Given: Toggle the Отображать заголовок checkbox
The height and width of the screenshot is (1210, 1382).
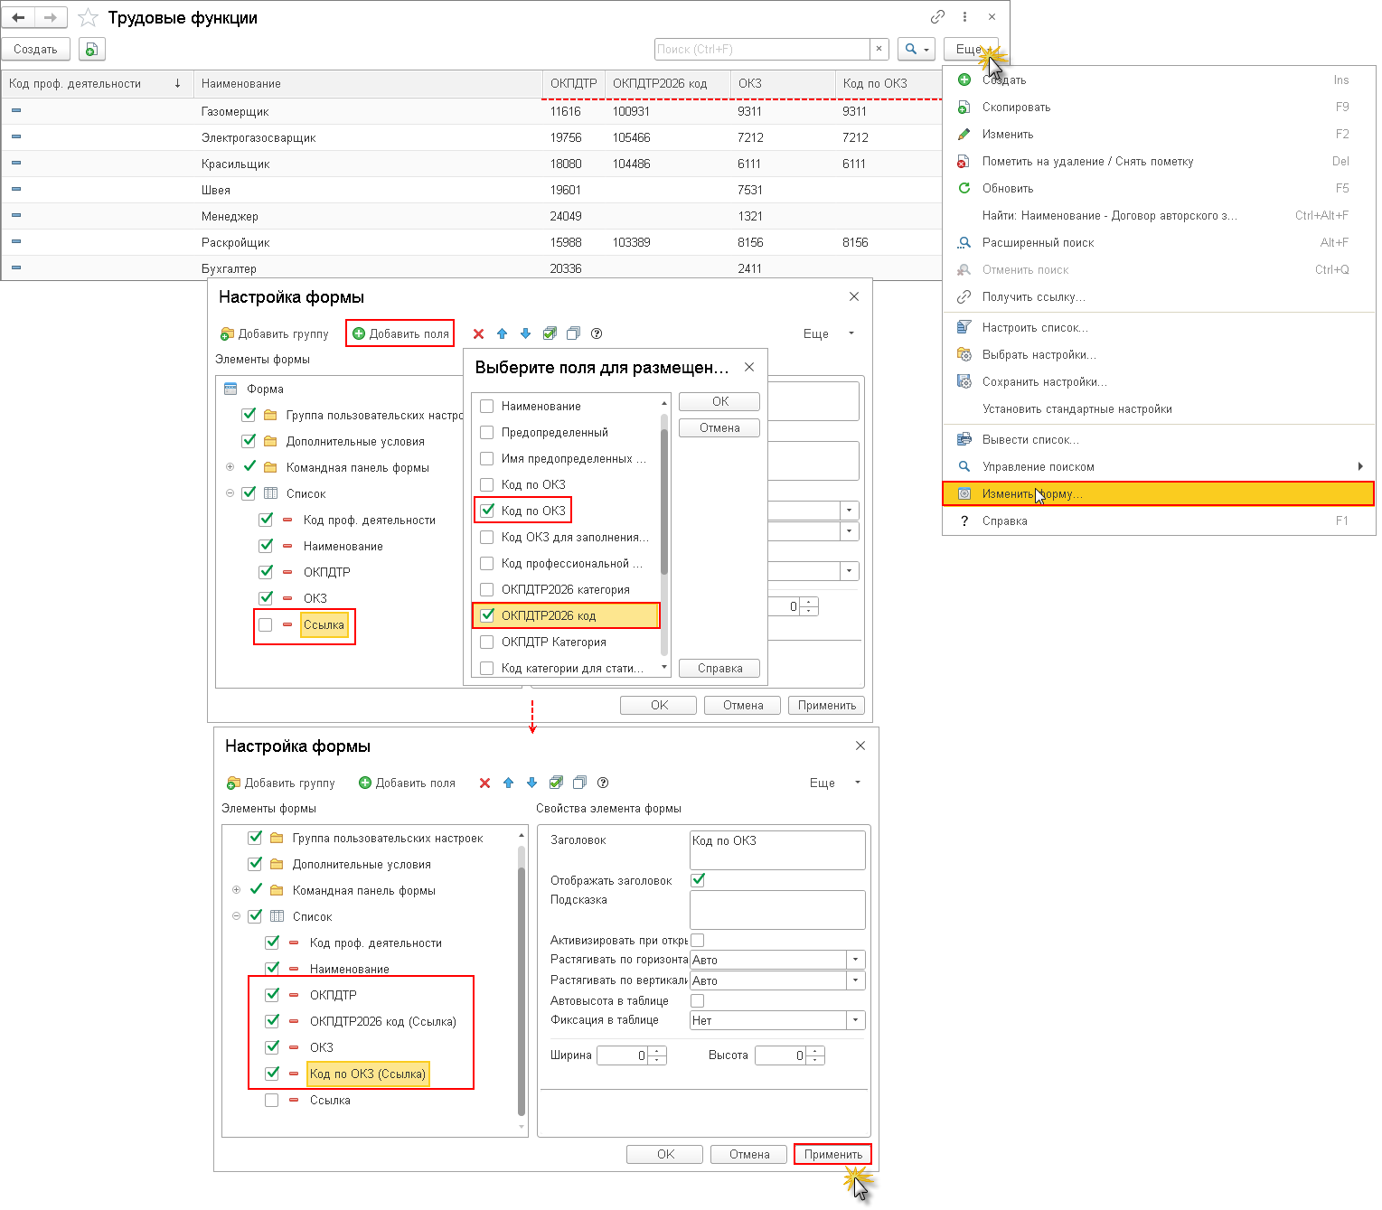Looking at the screenshot, I should click(x=698, y=880).
